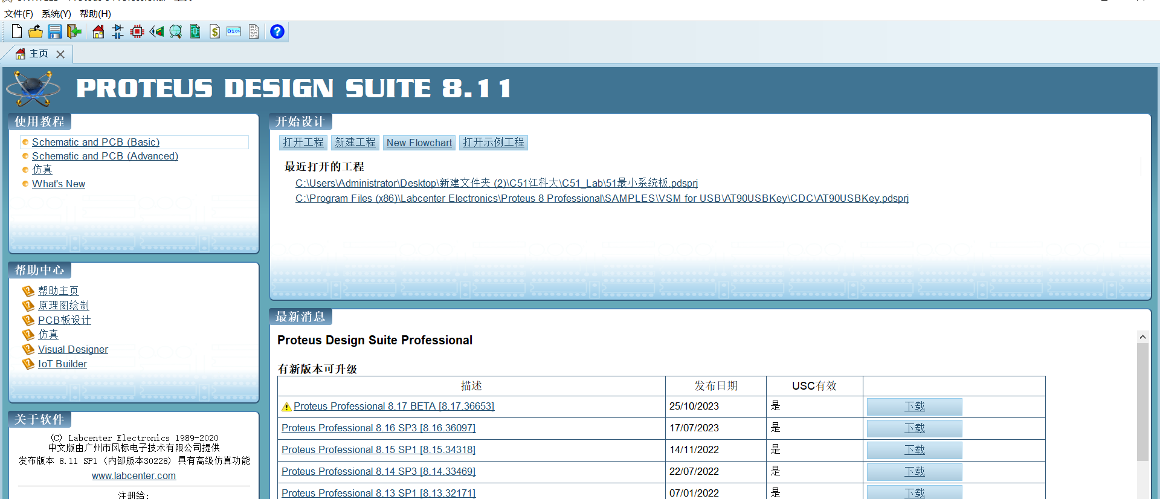Open recent project AT90USBKey.pdsprj
Image resolution: width=1160 pixels, height=499 pixels.
click(x=602, y=198)
